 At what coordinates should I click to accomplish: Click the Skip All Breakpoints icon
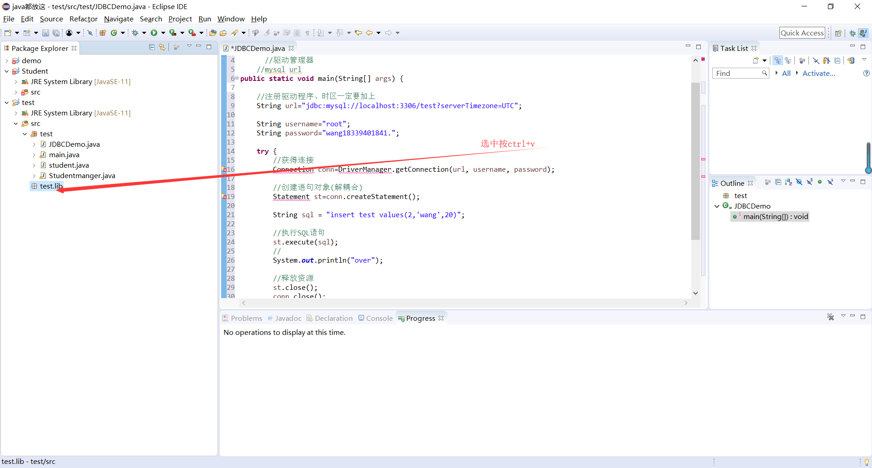point(90,33)
